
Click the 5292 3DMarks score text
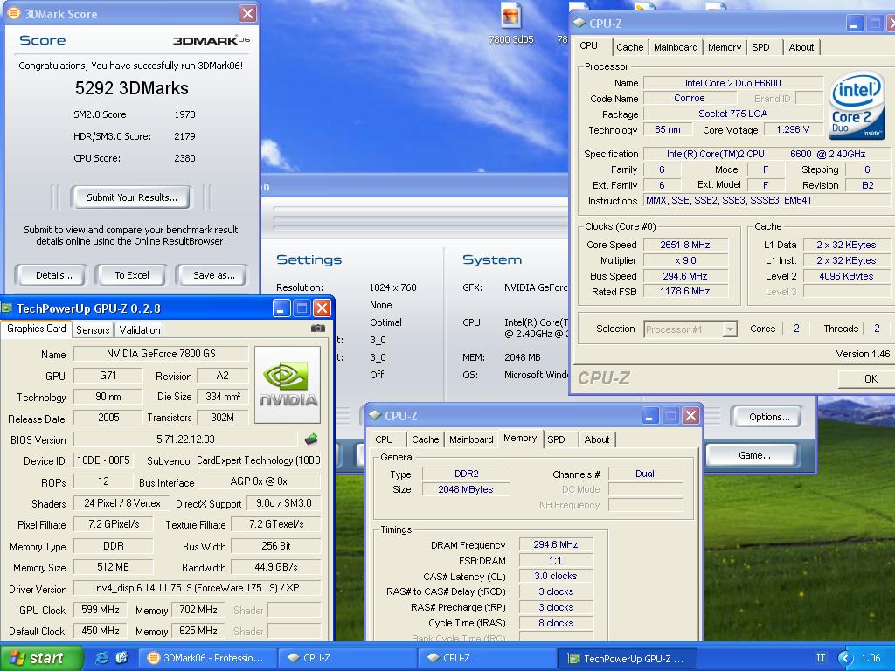click(x=131, y=88)
